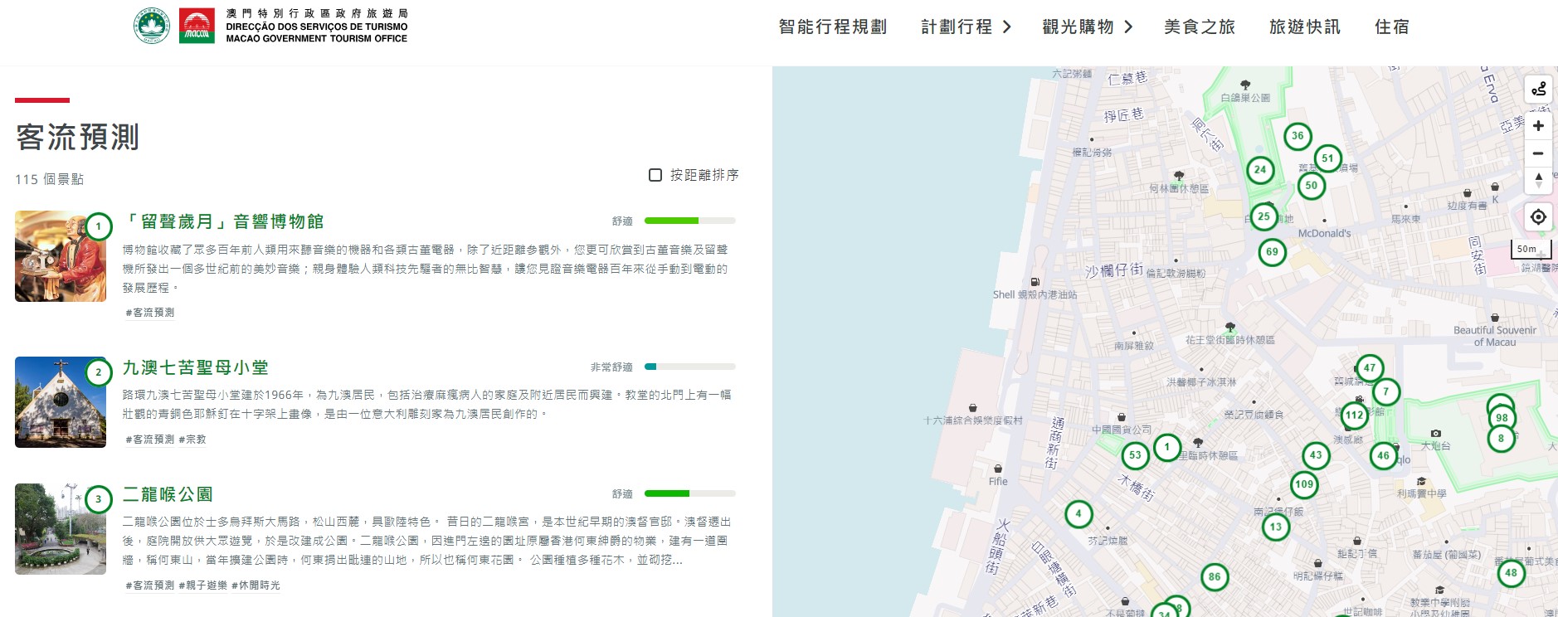The height and width of the screenshot is (617, 1558).
Task: Click the #親子遊樂 tag under 二龍喉公園
Action: pyautogui.click(x=202, y=585)
